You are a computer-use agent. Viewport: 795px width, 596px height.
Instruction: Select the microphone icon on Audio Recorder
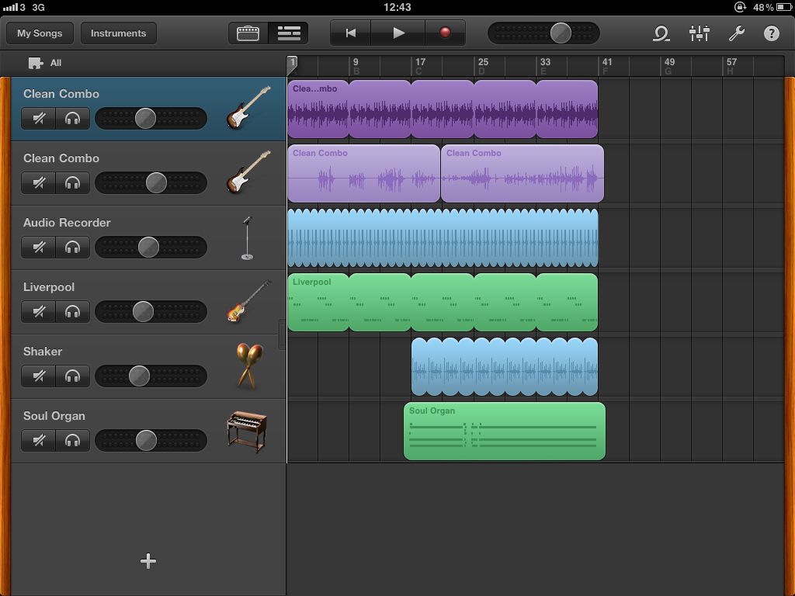[248, 237]
